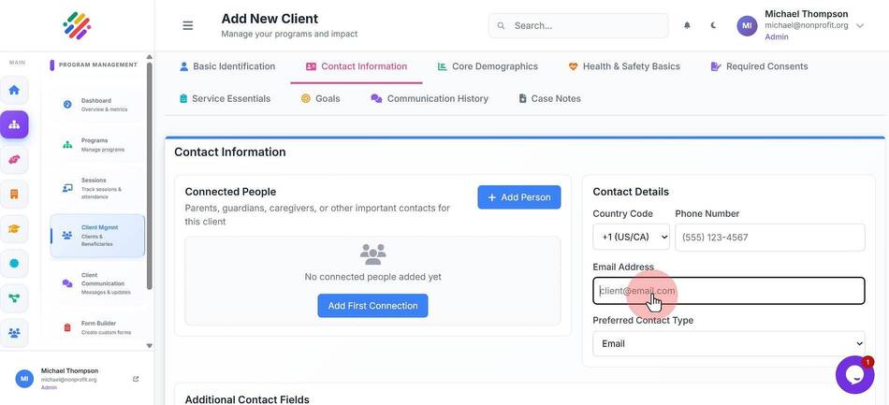Toggle dark mode moon icon
The image size is (889, 405).
(713, 25)
